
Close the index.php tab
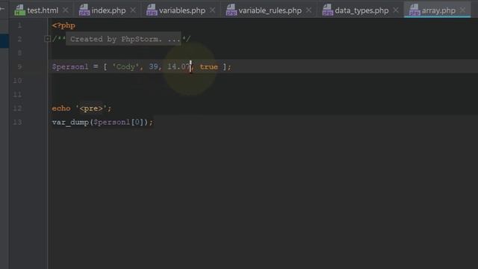coord(133,10)
